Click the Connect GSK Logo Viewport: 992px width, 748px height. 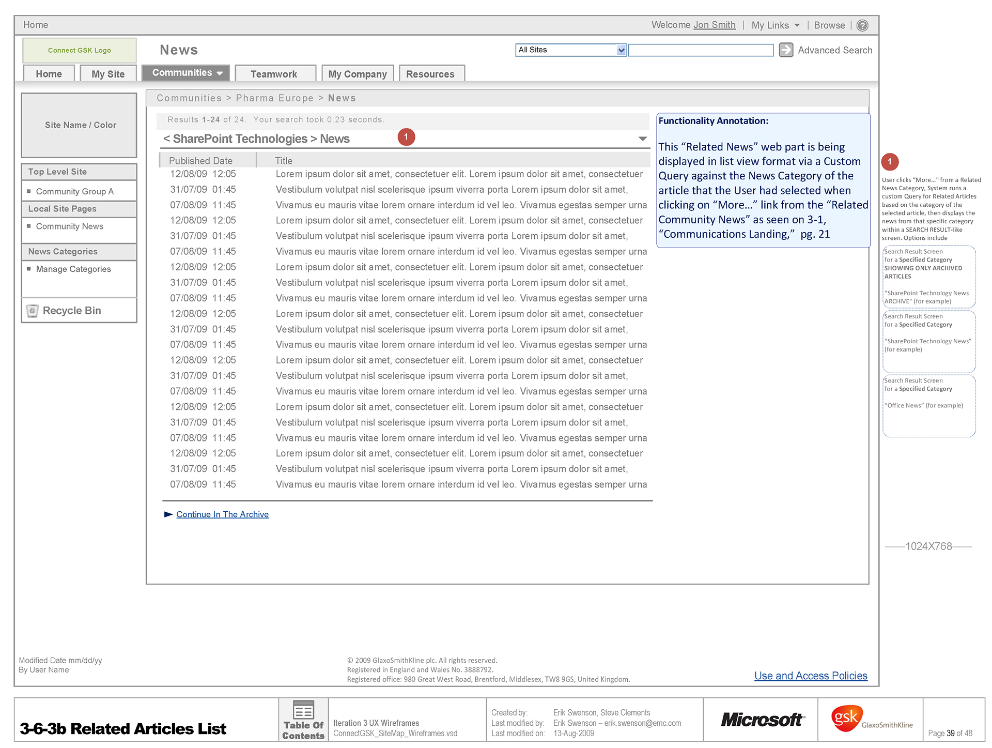[x=80, y=50]
